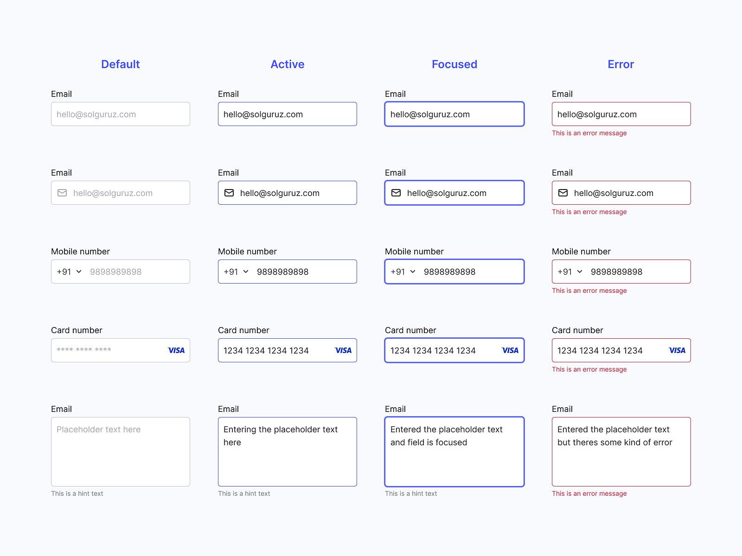Expand the +91 country code in Active column

click(x=236, y=272)
